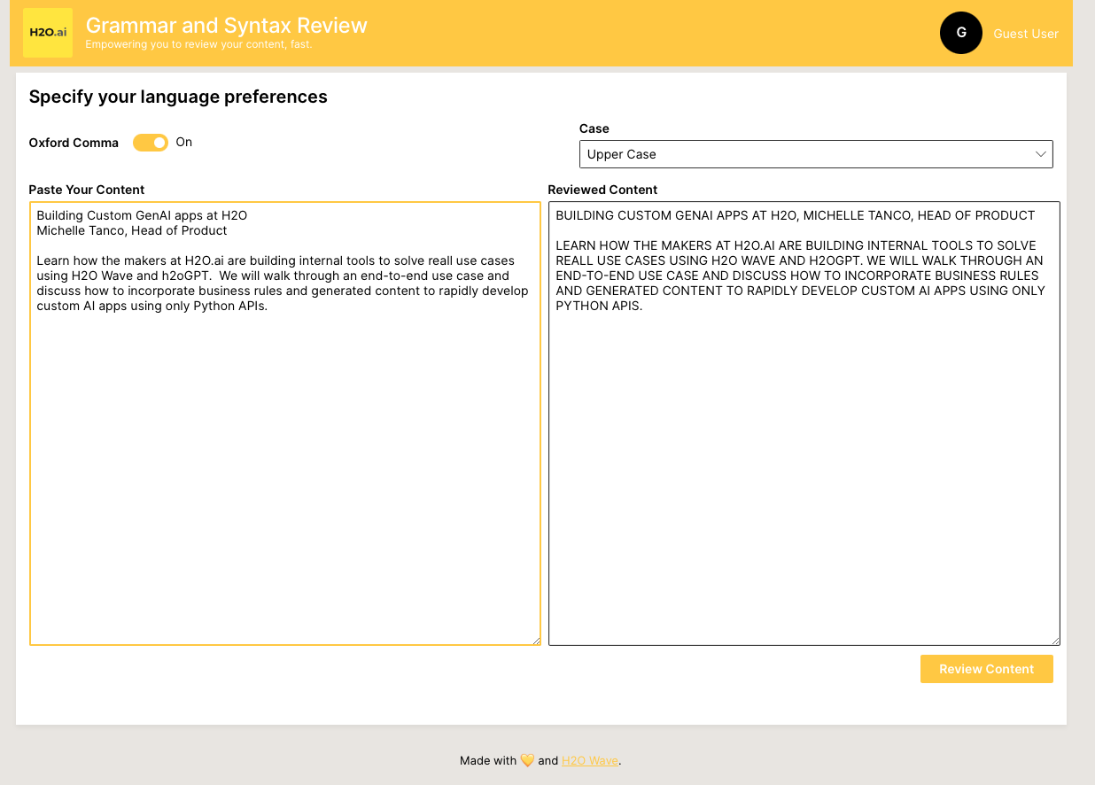Click the Review Content button
1095x785 pixels.
987,669
